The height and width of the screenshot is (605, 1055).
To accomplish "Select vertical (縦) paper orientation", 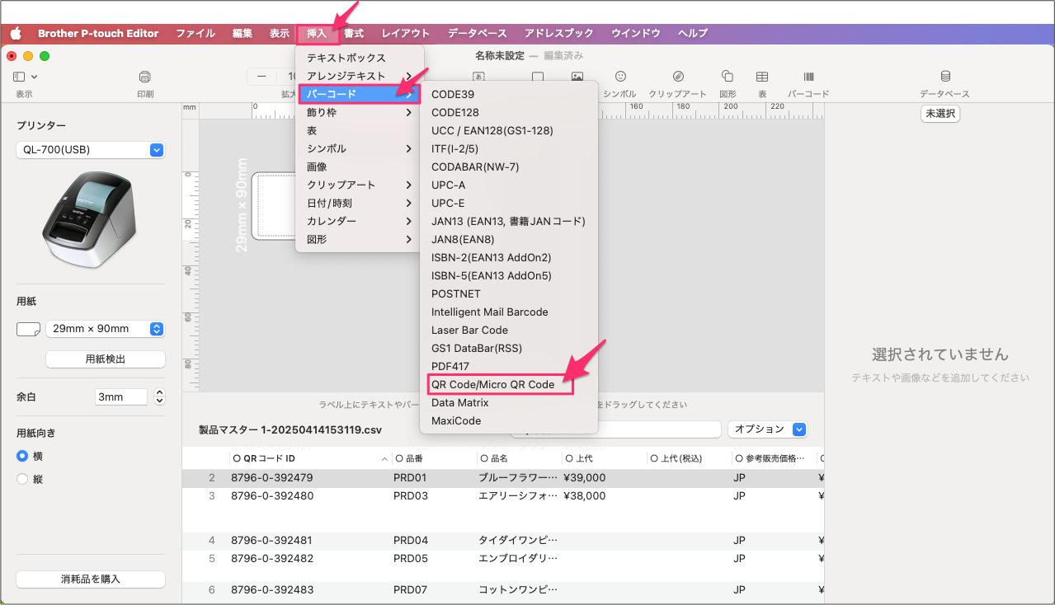I will pyautogui.click(x=22, y=479).
